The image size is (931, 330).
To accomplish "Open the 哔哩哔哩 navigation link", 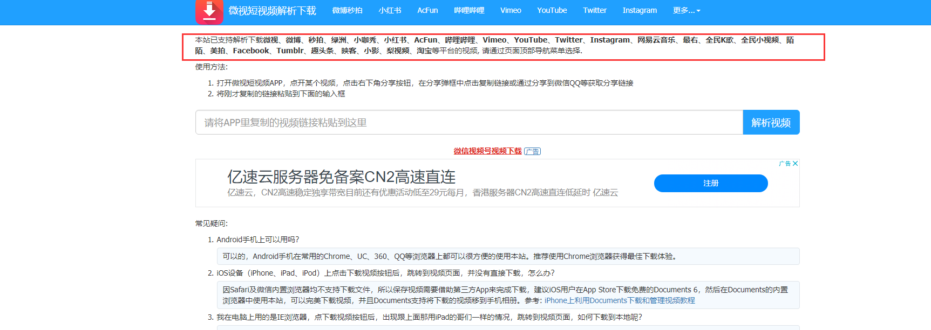I will pyautogui.click(x=469, y=10).
